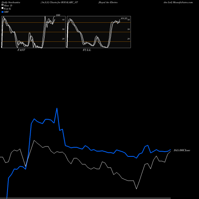Open the FULL stochastic chart thumbnail
199x199 pixels.
click(x=99, y=32)
